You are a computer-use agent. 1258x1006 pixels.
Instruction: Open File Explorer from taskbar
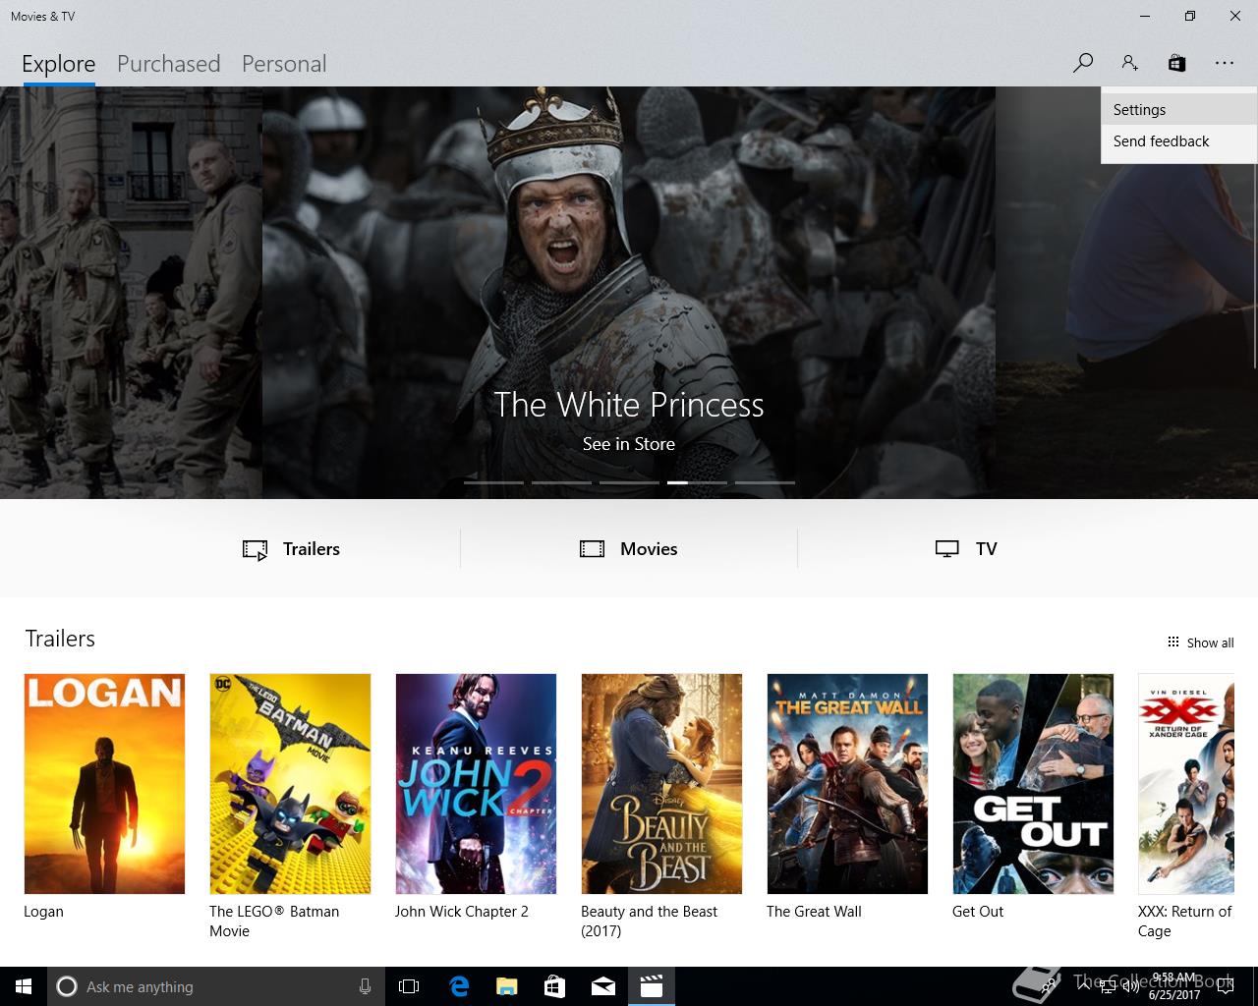click(x=506, y=986)
